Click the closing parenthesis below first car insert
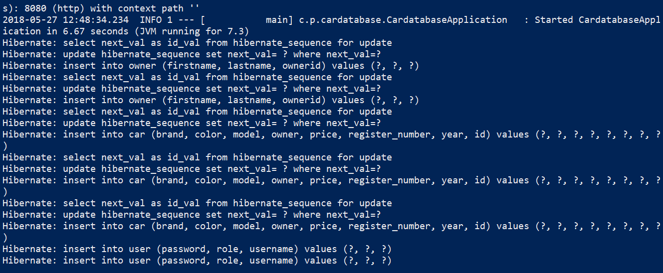This screenshot has width=663, height=273. point(4,146)
